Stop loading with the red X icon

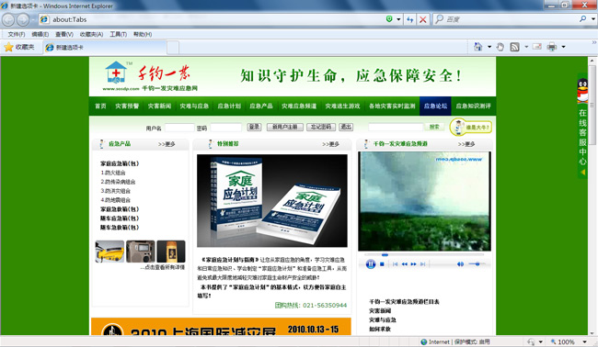(x=423, y=19)
